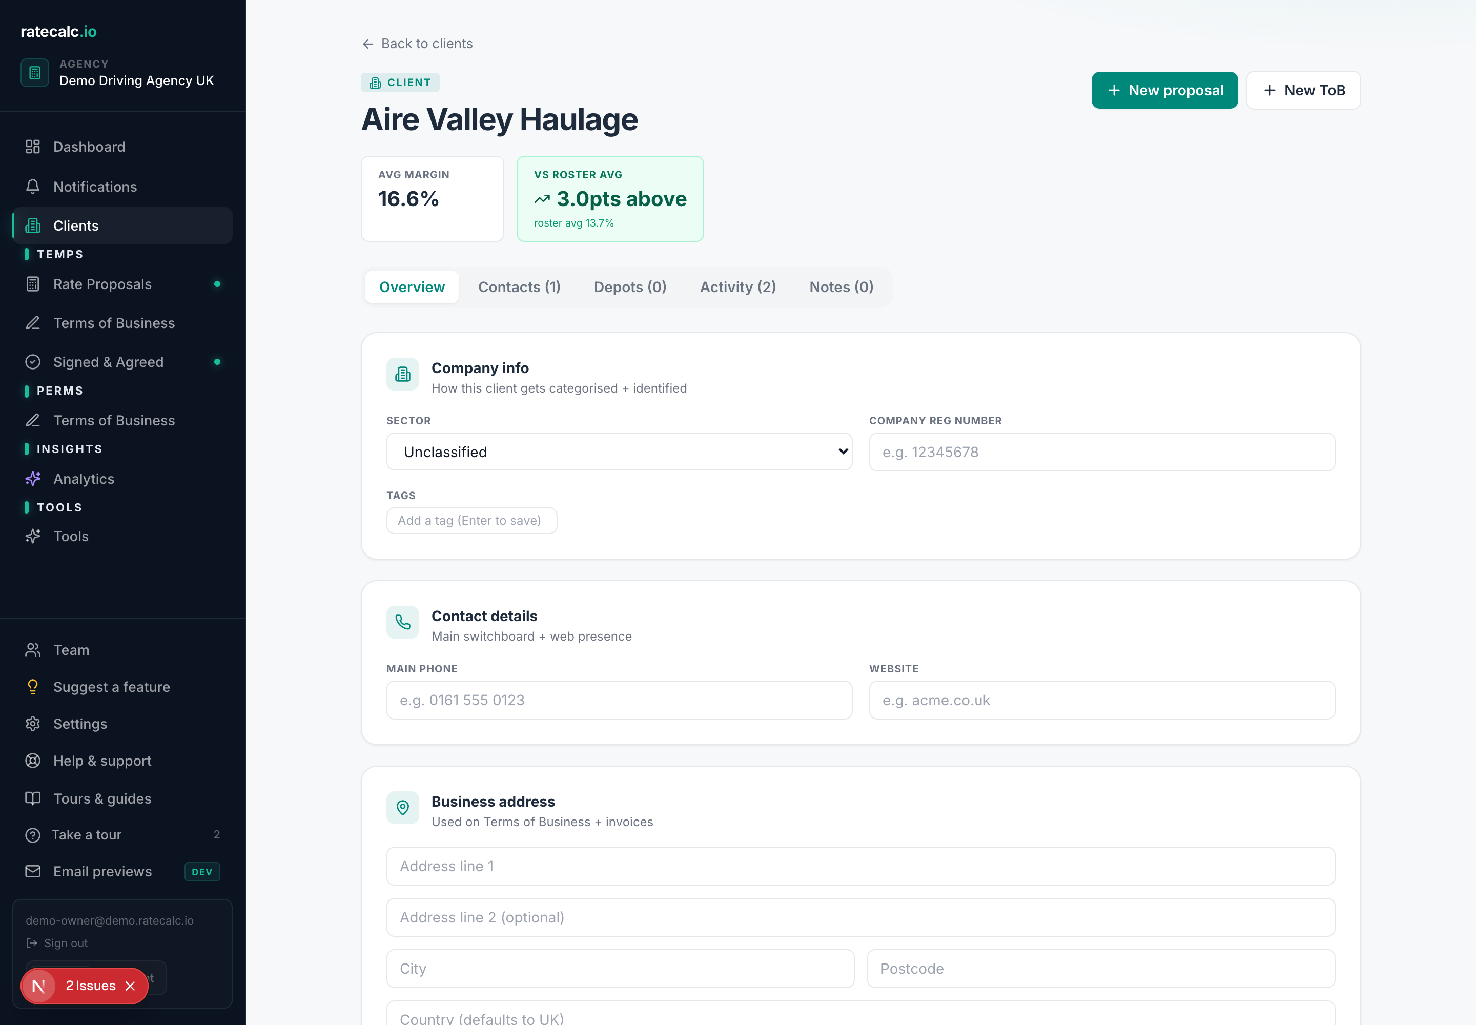Click the Tours & guides book icon
The image size is (1476, 1025).
coord(33,798)
